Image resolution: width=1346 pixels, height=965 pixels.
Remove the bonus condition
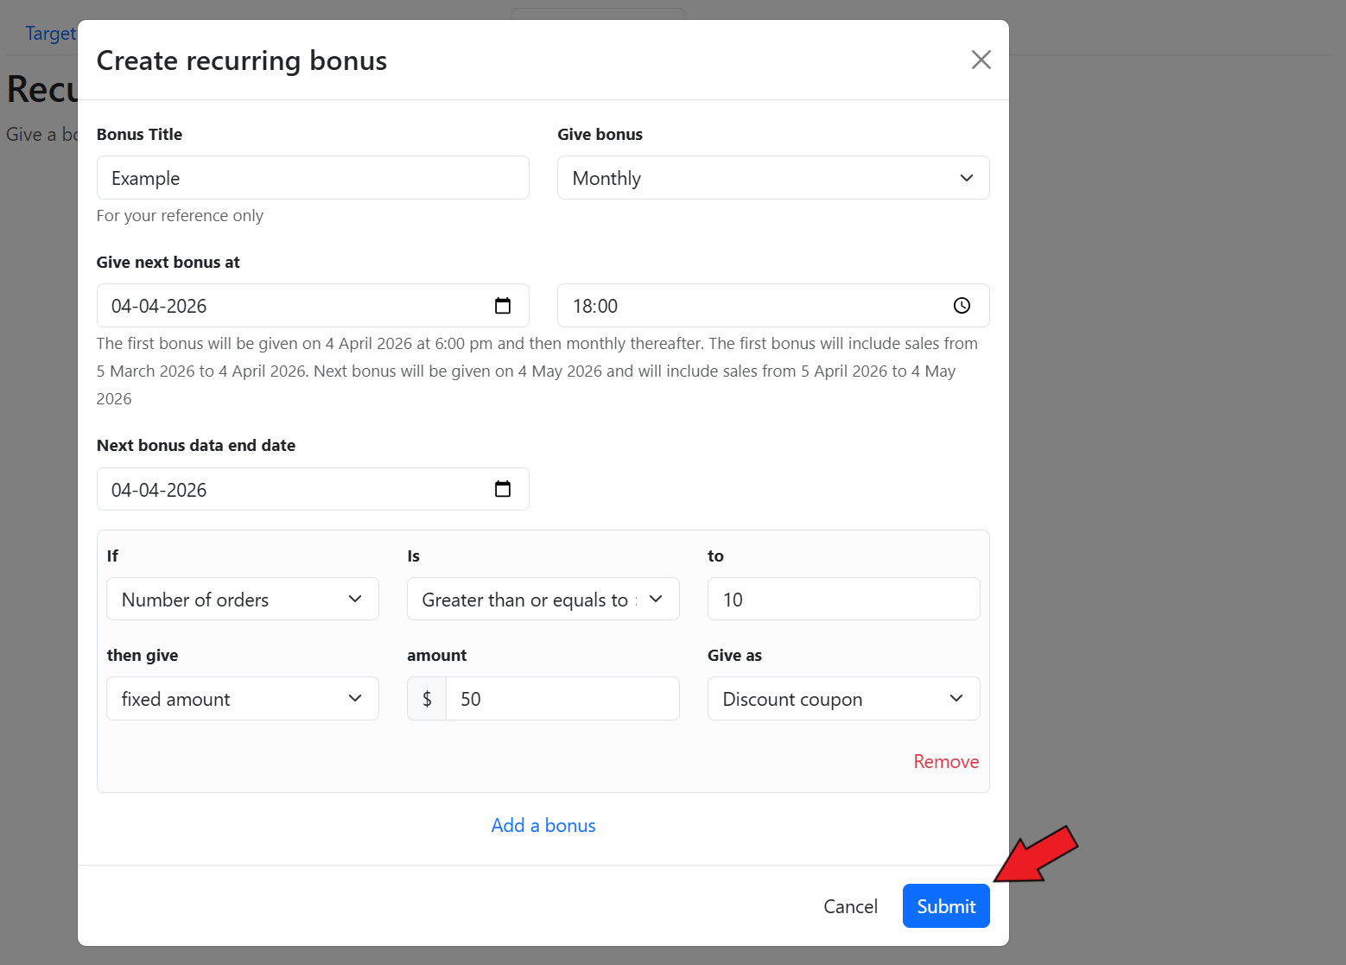pyautogui.click(x=946, y=761)
